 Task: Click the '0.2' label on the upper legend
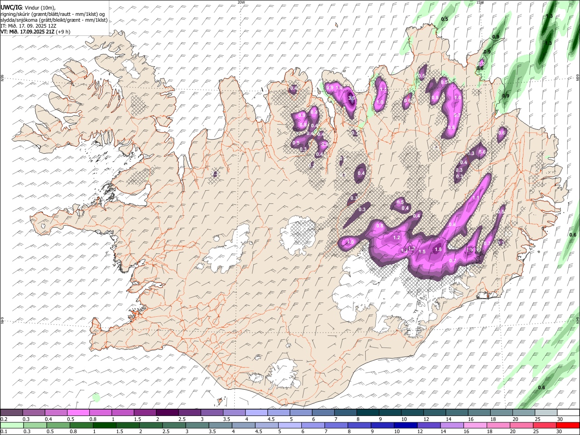coord(4,419)
